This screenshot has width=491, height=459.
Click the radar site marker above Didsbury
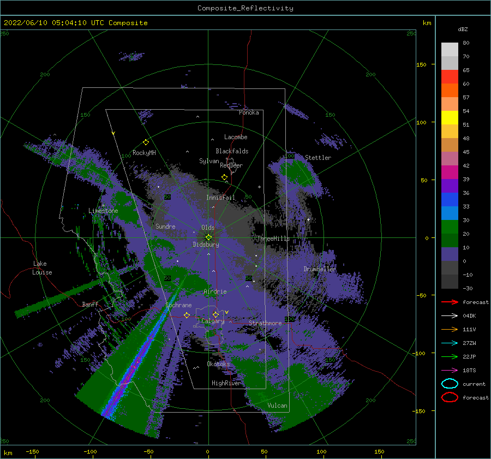[208, 237]
